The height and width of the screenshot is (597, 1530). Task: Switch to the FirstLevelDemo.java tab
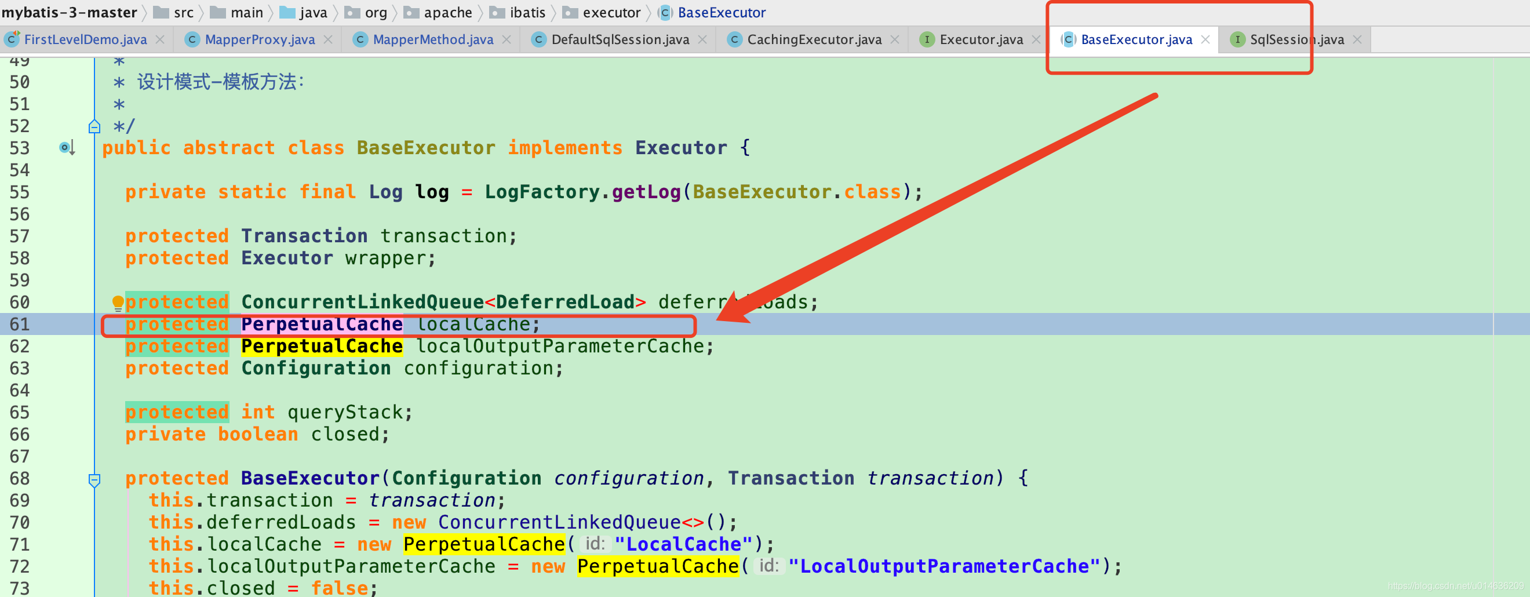(85, 40)
